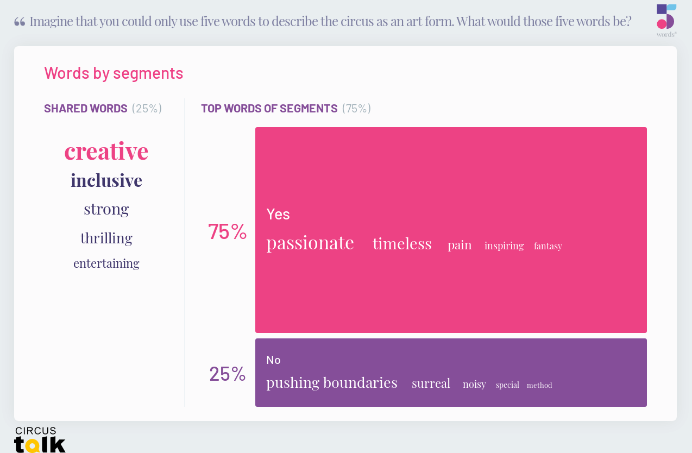This screenshot has width=692, height=453.
Task: Click the word 'pain' in the pink block
Action: click(460, 245)
